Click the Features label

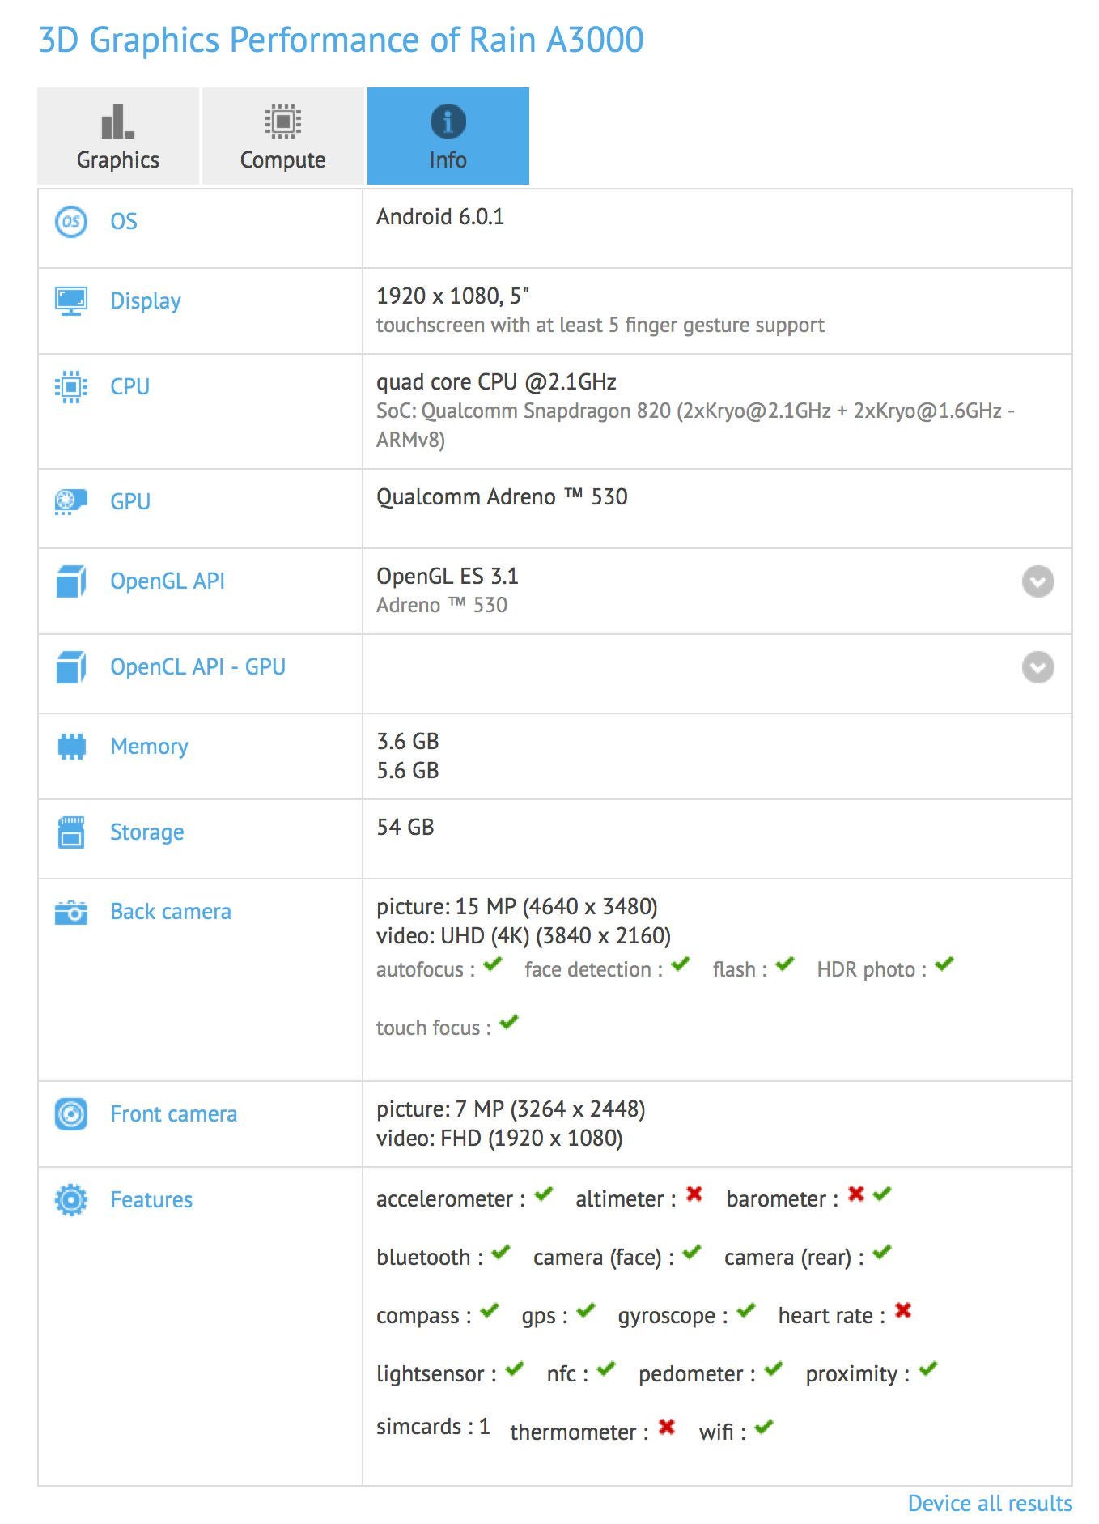tap(151, 1200)
